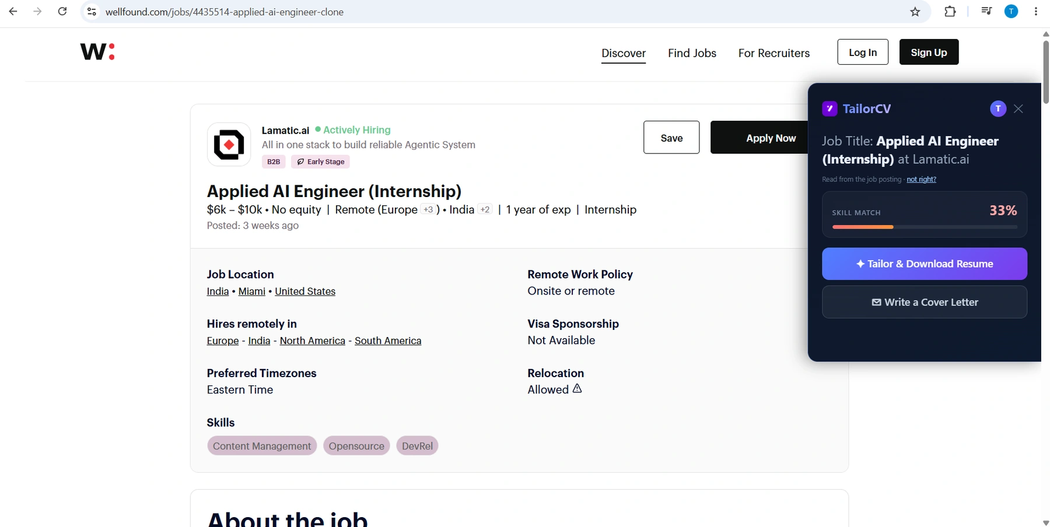
Task: Select the Content Management skill tag
Action: tap(262, 446)
